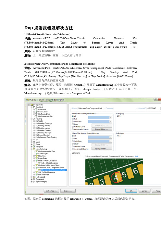Screen dimensions: 161x228
Task: Click the Short-Circuit rule icon
Action: 37,112
